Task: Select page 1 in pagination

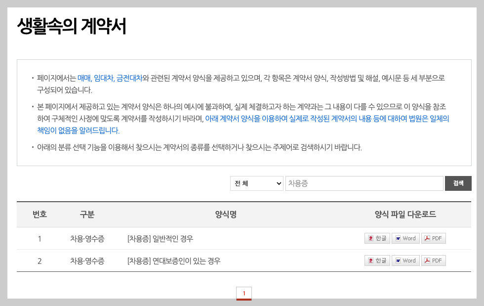Action: (244, 293)
